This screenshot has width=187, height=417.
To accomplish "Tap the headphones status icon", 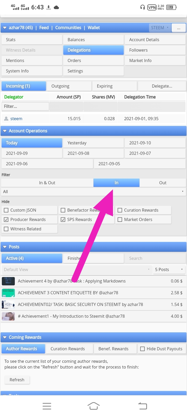I will (x=142, y=7).
